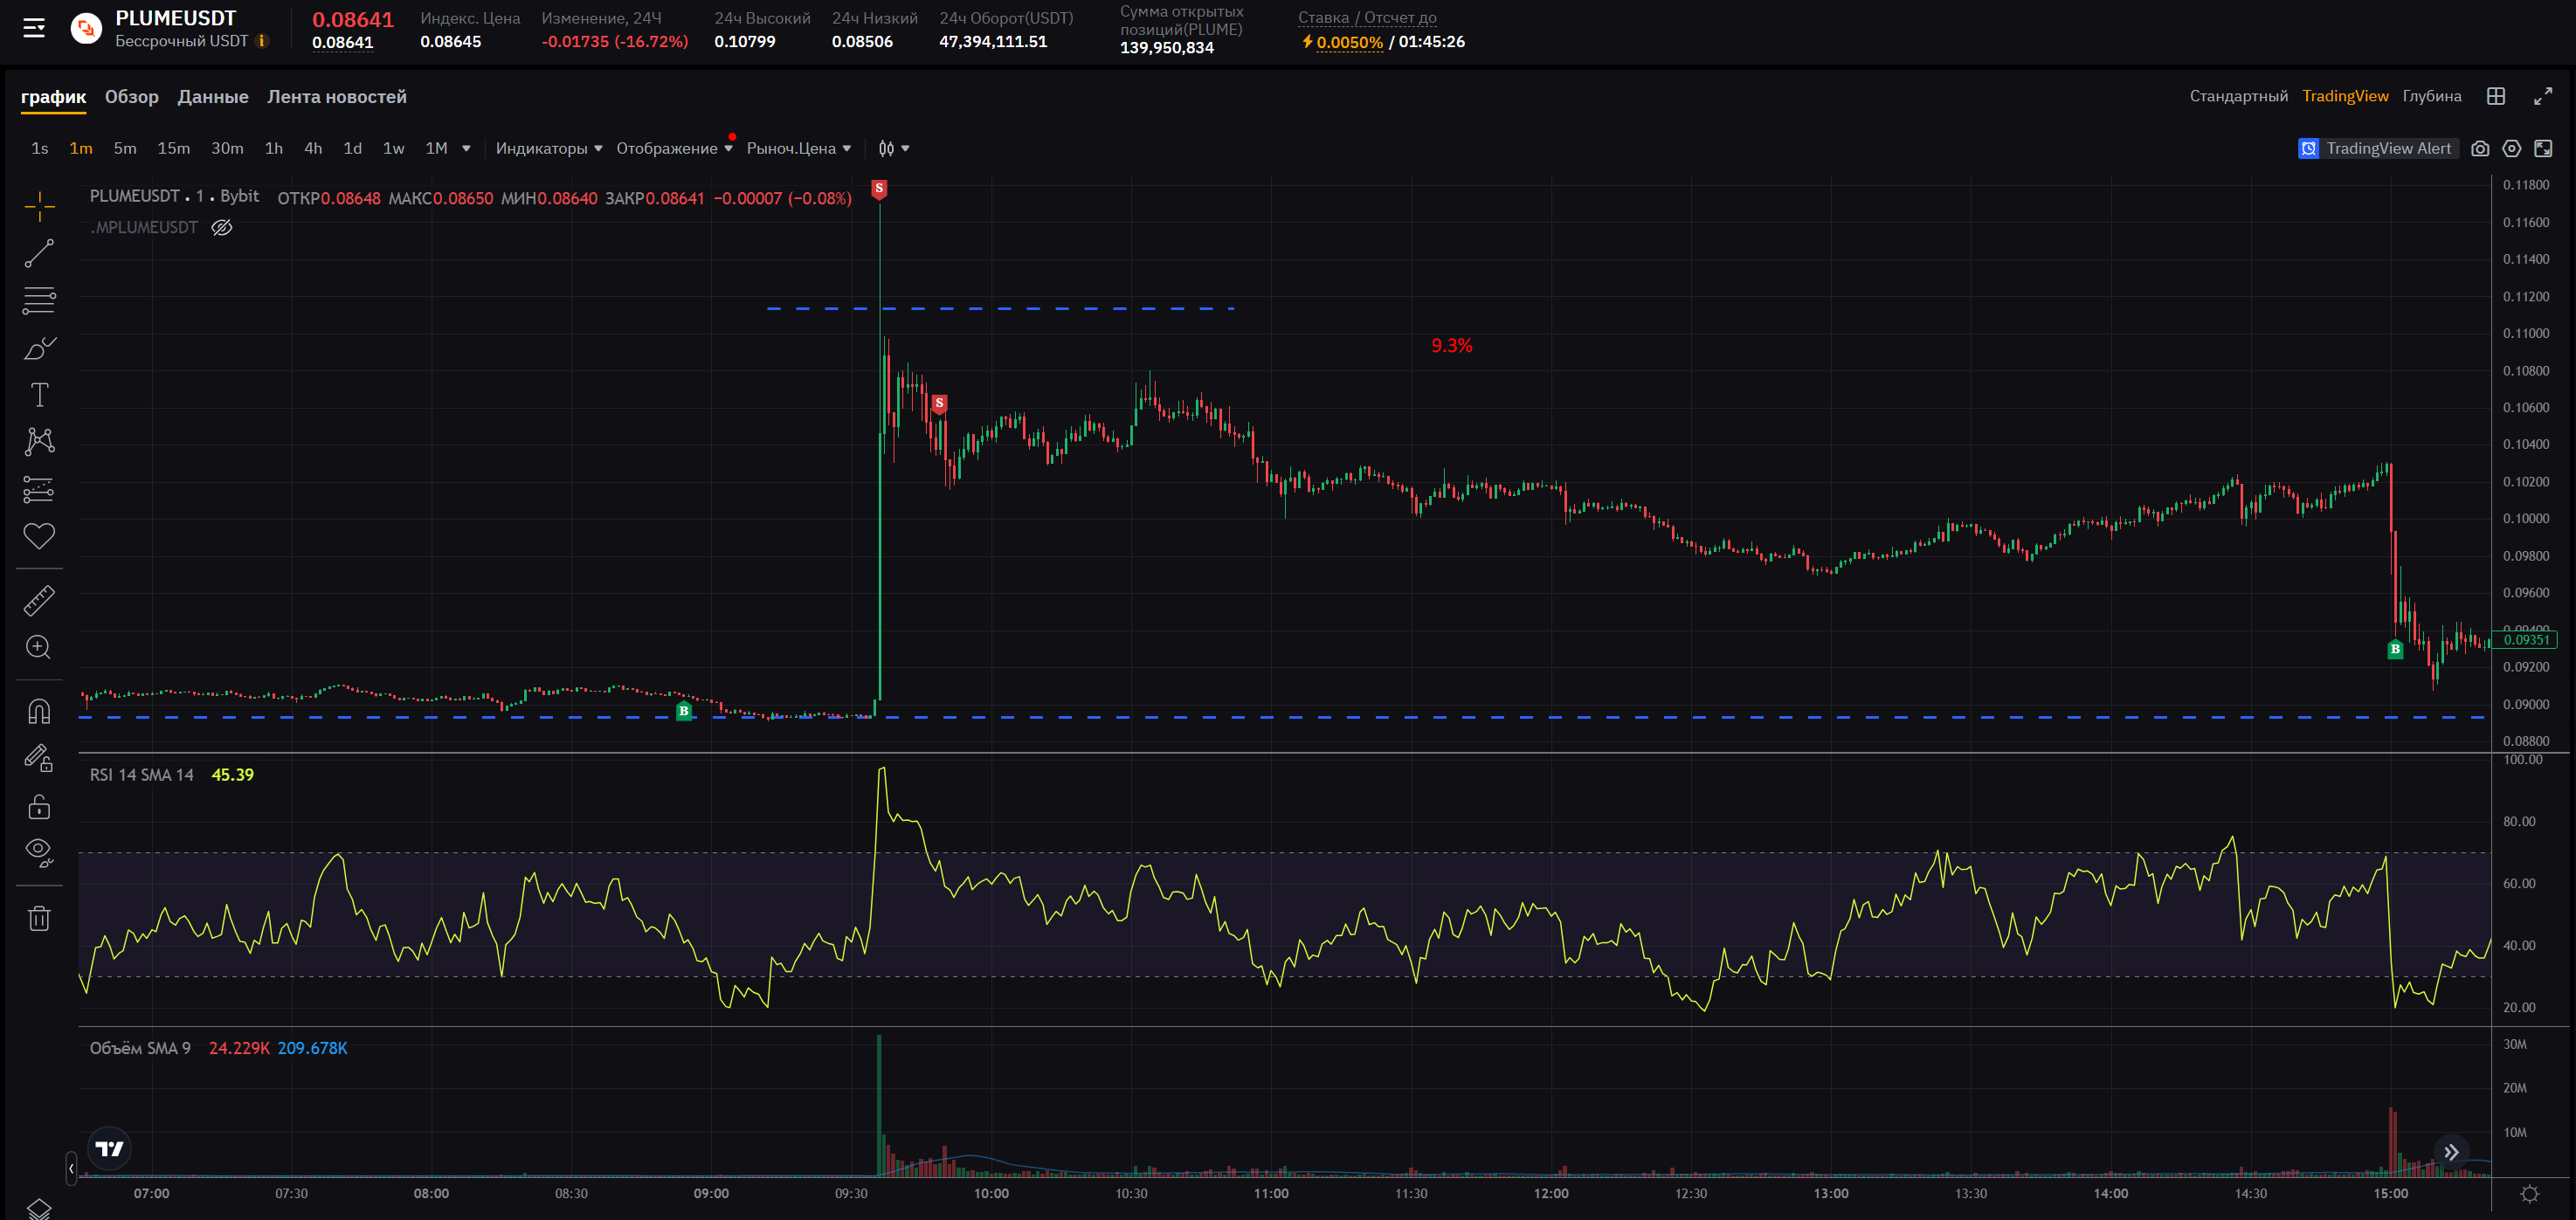Click the zoom in magnifier tool
The width and height of the screenshot is (2576, 1220).
39,647
